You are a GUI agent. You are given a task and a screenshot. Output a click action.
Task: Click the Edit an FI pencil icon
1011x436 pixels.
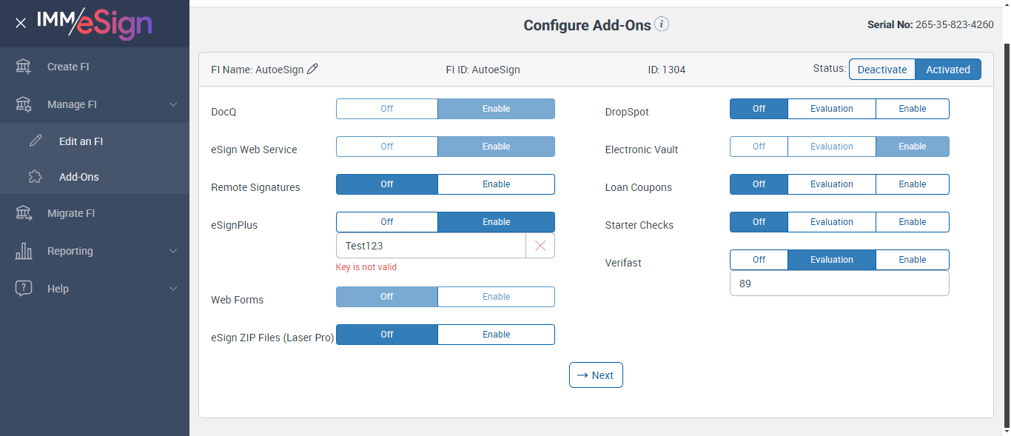coord(36,141)
